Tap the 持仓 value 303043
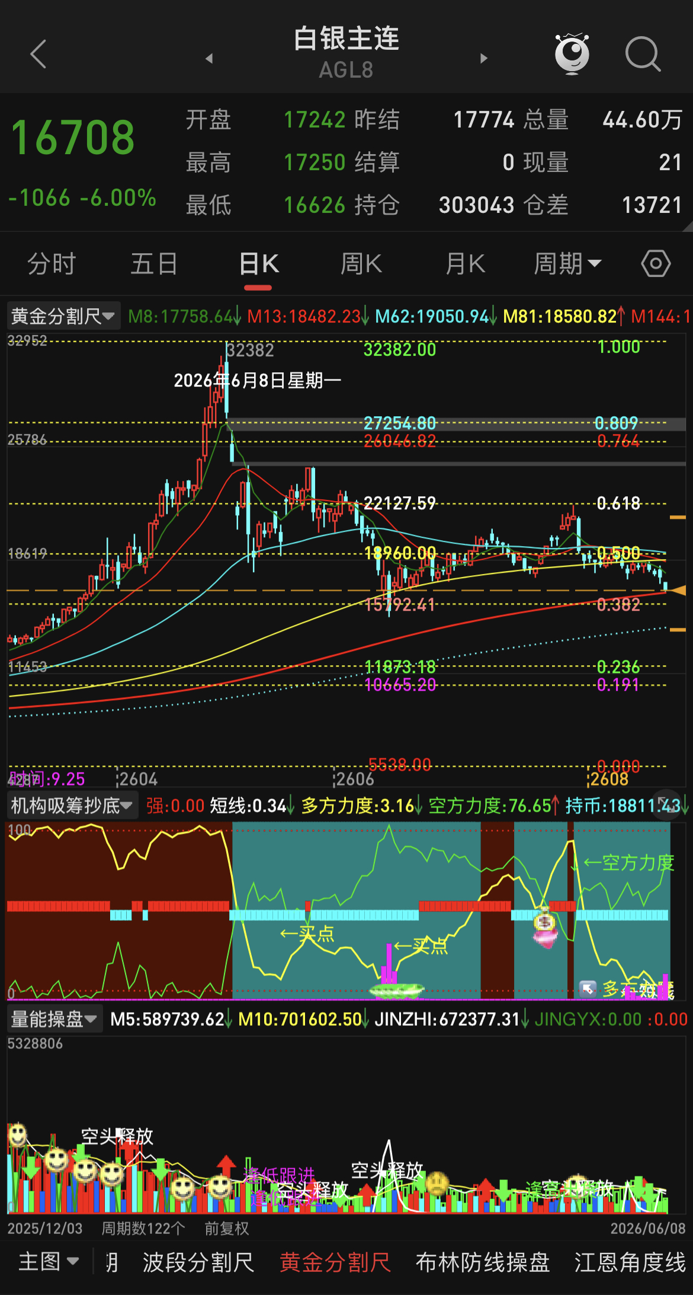The width and height of the screenshot is (693, 1295). [x=476, y=205]
